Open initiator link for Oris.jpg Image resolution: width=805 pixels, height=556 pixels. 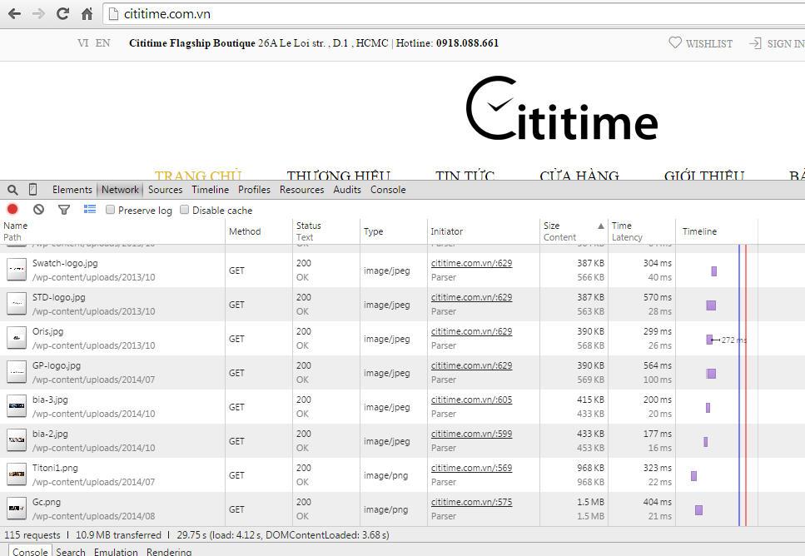point(471,331)
